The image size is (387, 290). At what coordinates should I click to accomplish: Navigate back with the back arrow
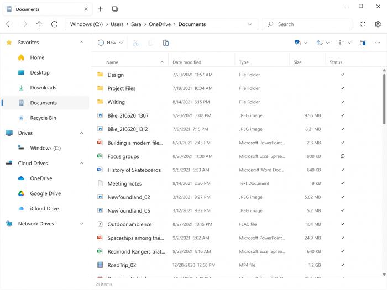(x=9, y=24)
